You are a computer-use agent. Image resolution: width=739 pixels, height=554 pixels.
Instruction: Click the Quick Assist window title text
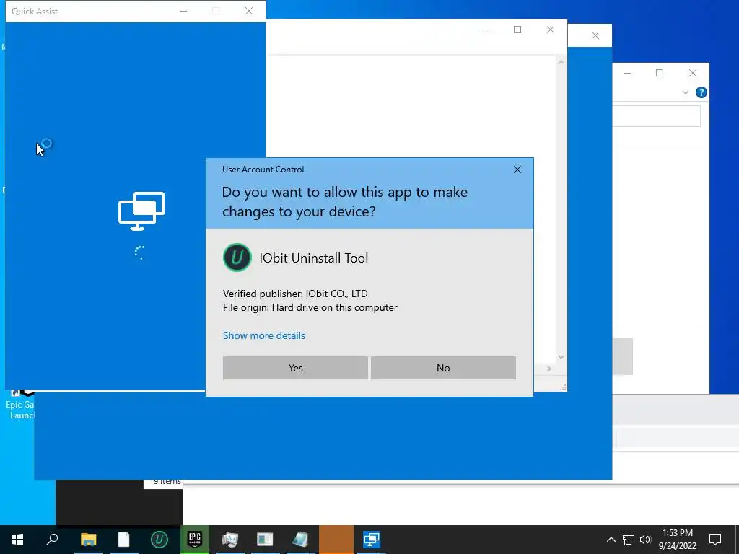point(35,12)
